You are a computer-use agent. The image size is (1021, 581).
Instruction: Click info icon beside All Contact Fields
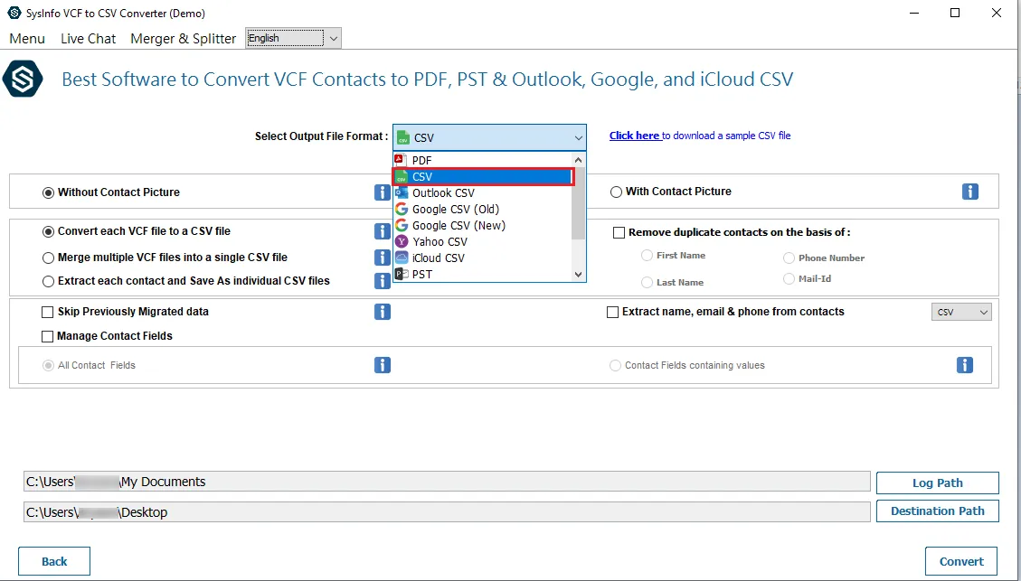pos(383,365)
